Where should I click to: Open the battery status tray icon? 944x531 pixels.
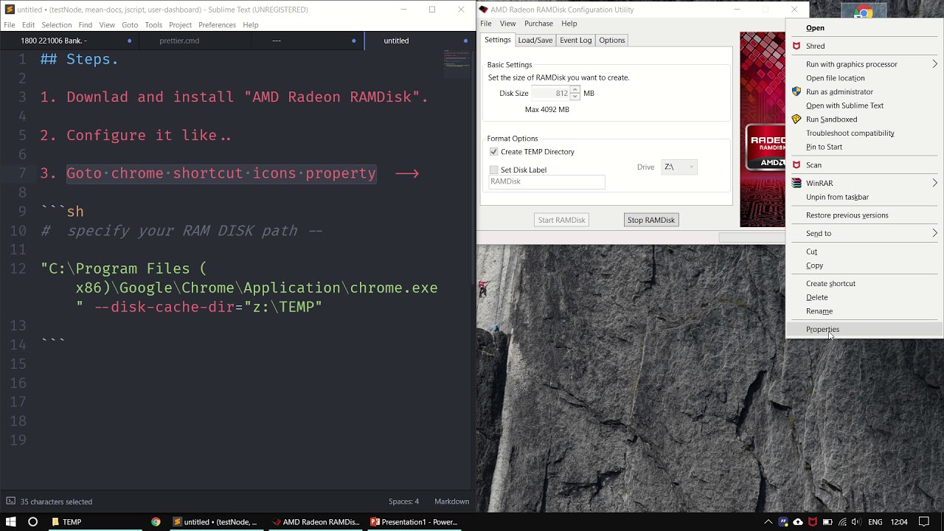pyautogui.click(x=827, y=521)
